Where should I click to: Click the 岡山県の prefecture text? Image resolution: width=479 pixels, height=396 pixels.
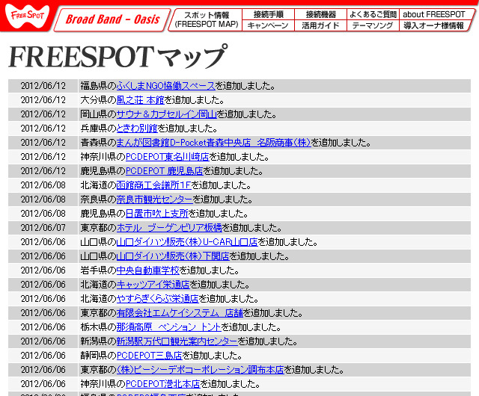98,114
